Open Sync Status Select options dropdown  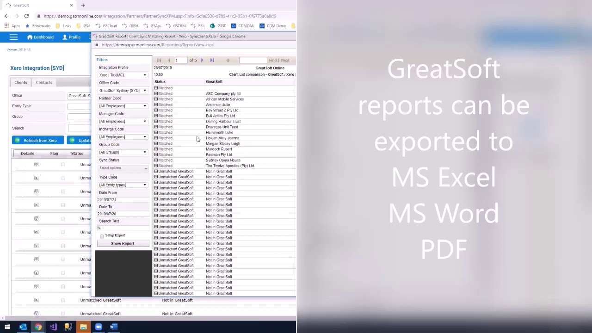coord(123,168)
